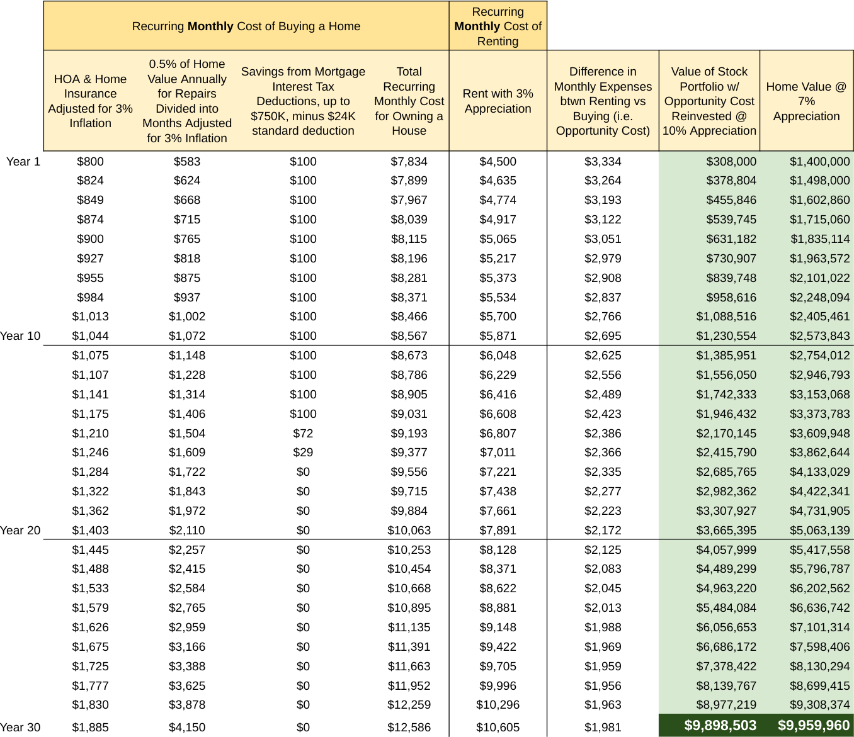Click the 'Year 20' row label
The image size is (854, 737).
(x=20, y=531)
